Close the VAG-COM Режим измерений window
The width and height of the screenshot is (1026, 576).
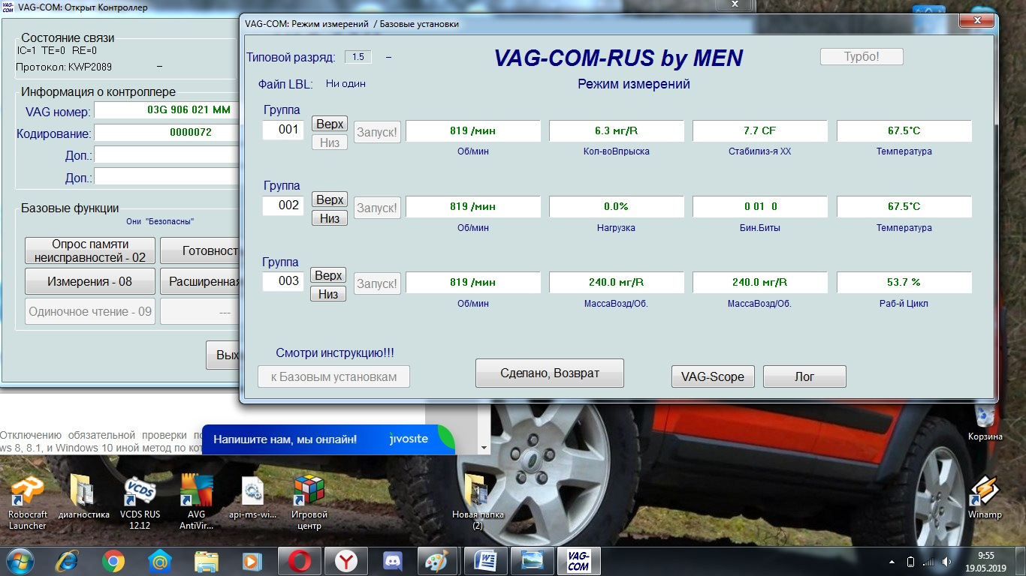(x=977, y=20)
